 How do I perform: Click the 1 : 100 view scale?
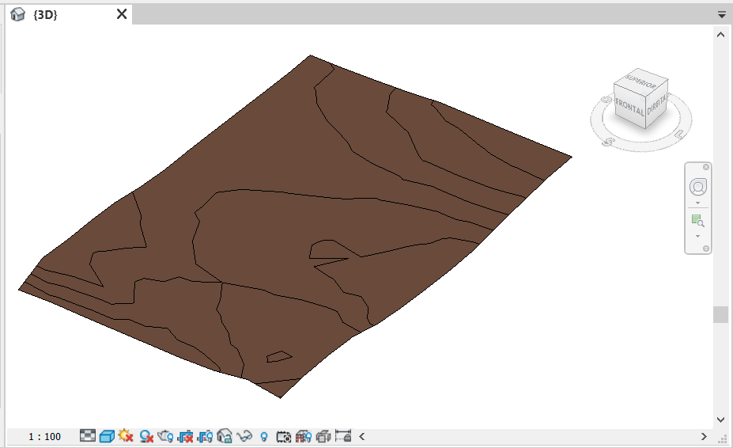[x=44, y=436]
